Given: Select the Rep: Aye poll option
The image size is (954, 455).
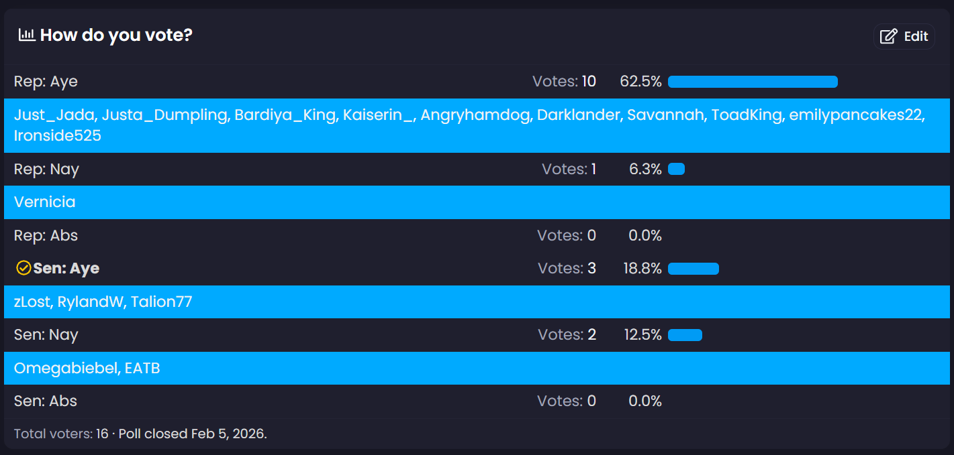Looking at the screenshot, I should pos(46,82).
